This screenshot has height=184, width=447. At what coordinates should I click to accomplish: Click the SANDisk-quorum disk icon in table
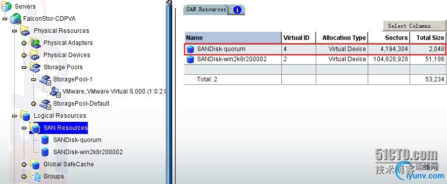tap(190, 49)
